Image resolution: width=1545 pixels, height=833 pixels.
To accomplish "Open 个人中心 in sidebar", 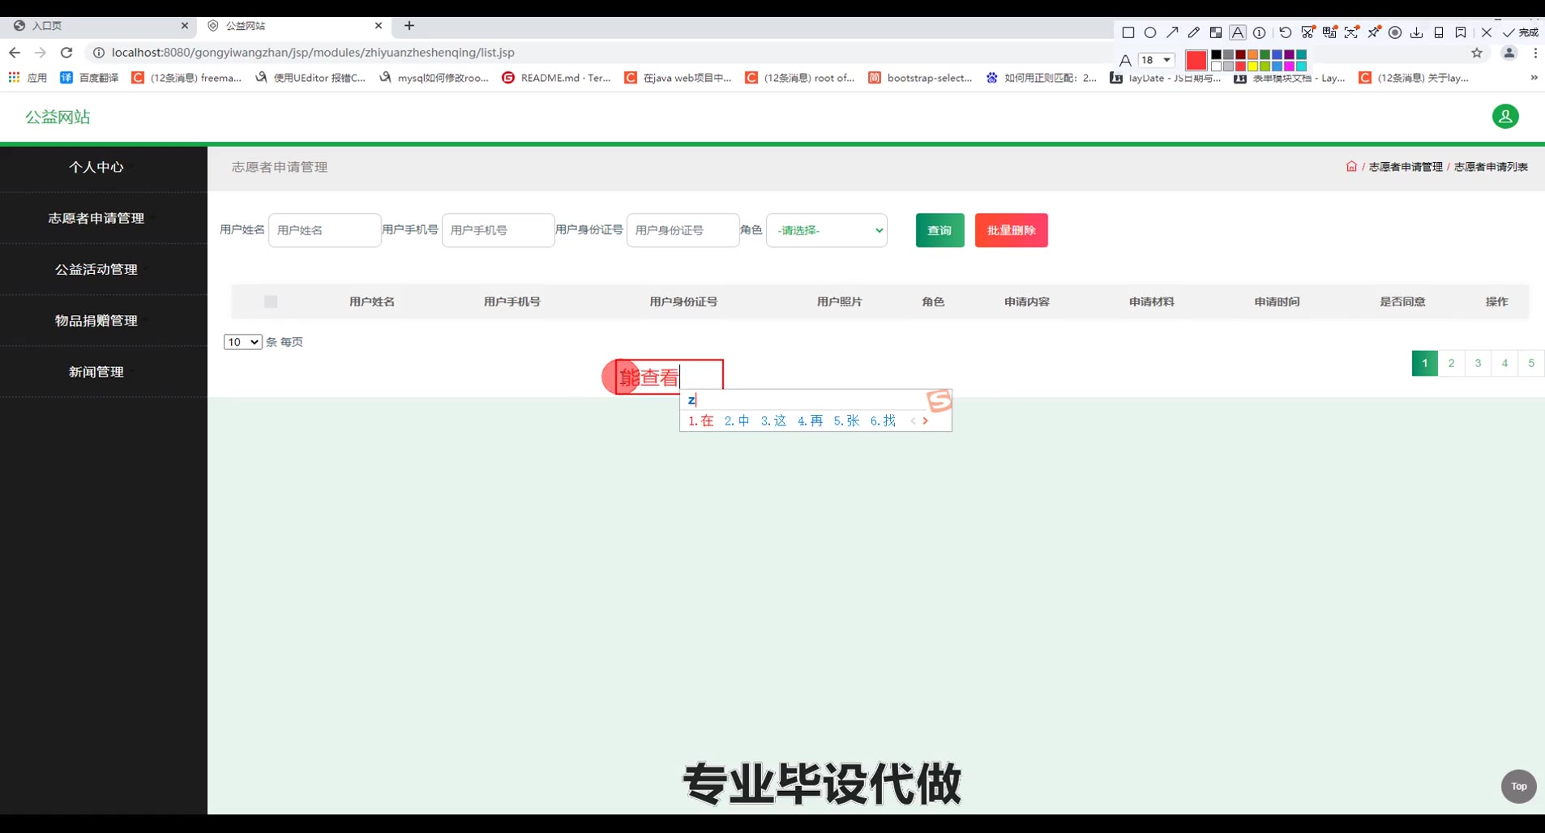I will coord(96,167).
